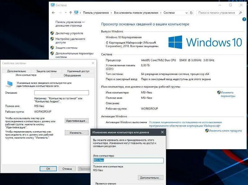Click 'Активация Windows выполнена' status text
This screenshot has width=248, height=185.
(x=126, y=122)
